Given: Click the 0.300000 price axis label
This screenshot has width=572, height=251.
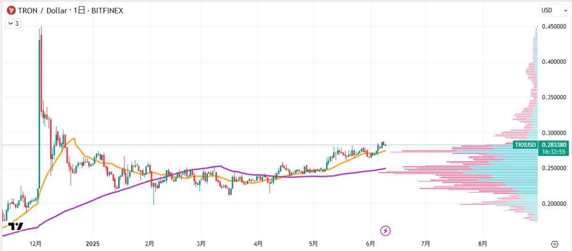Looking at the screenshot, I should [554, 133].
